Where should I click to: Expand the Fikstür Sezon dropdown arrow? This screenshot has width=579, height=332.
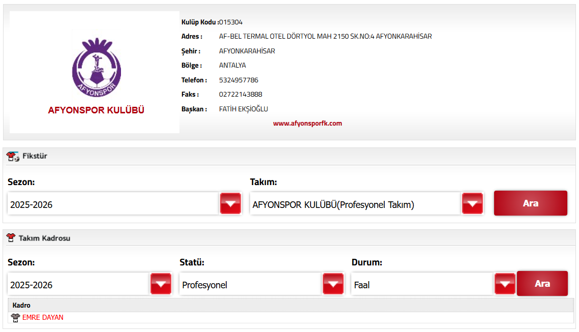coord(230,203)
